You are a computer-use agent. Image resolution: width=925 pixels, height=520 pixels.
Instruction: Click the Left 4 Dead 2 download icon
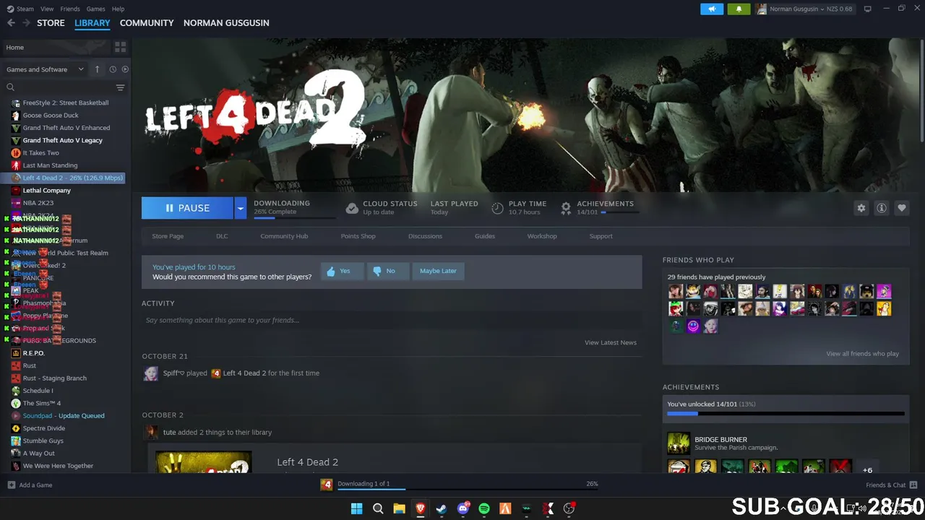point(327,485)
